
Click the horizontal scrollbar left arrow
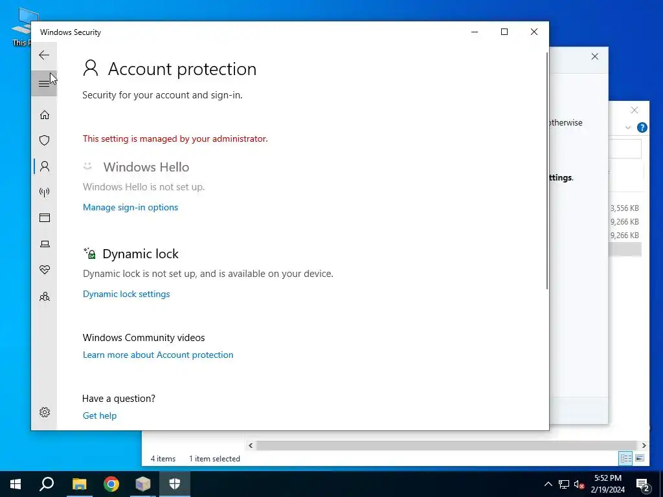[251, 445]
